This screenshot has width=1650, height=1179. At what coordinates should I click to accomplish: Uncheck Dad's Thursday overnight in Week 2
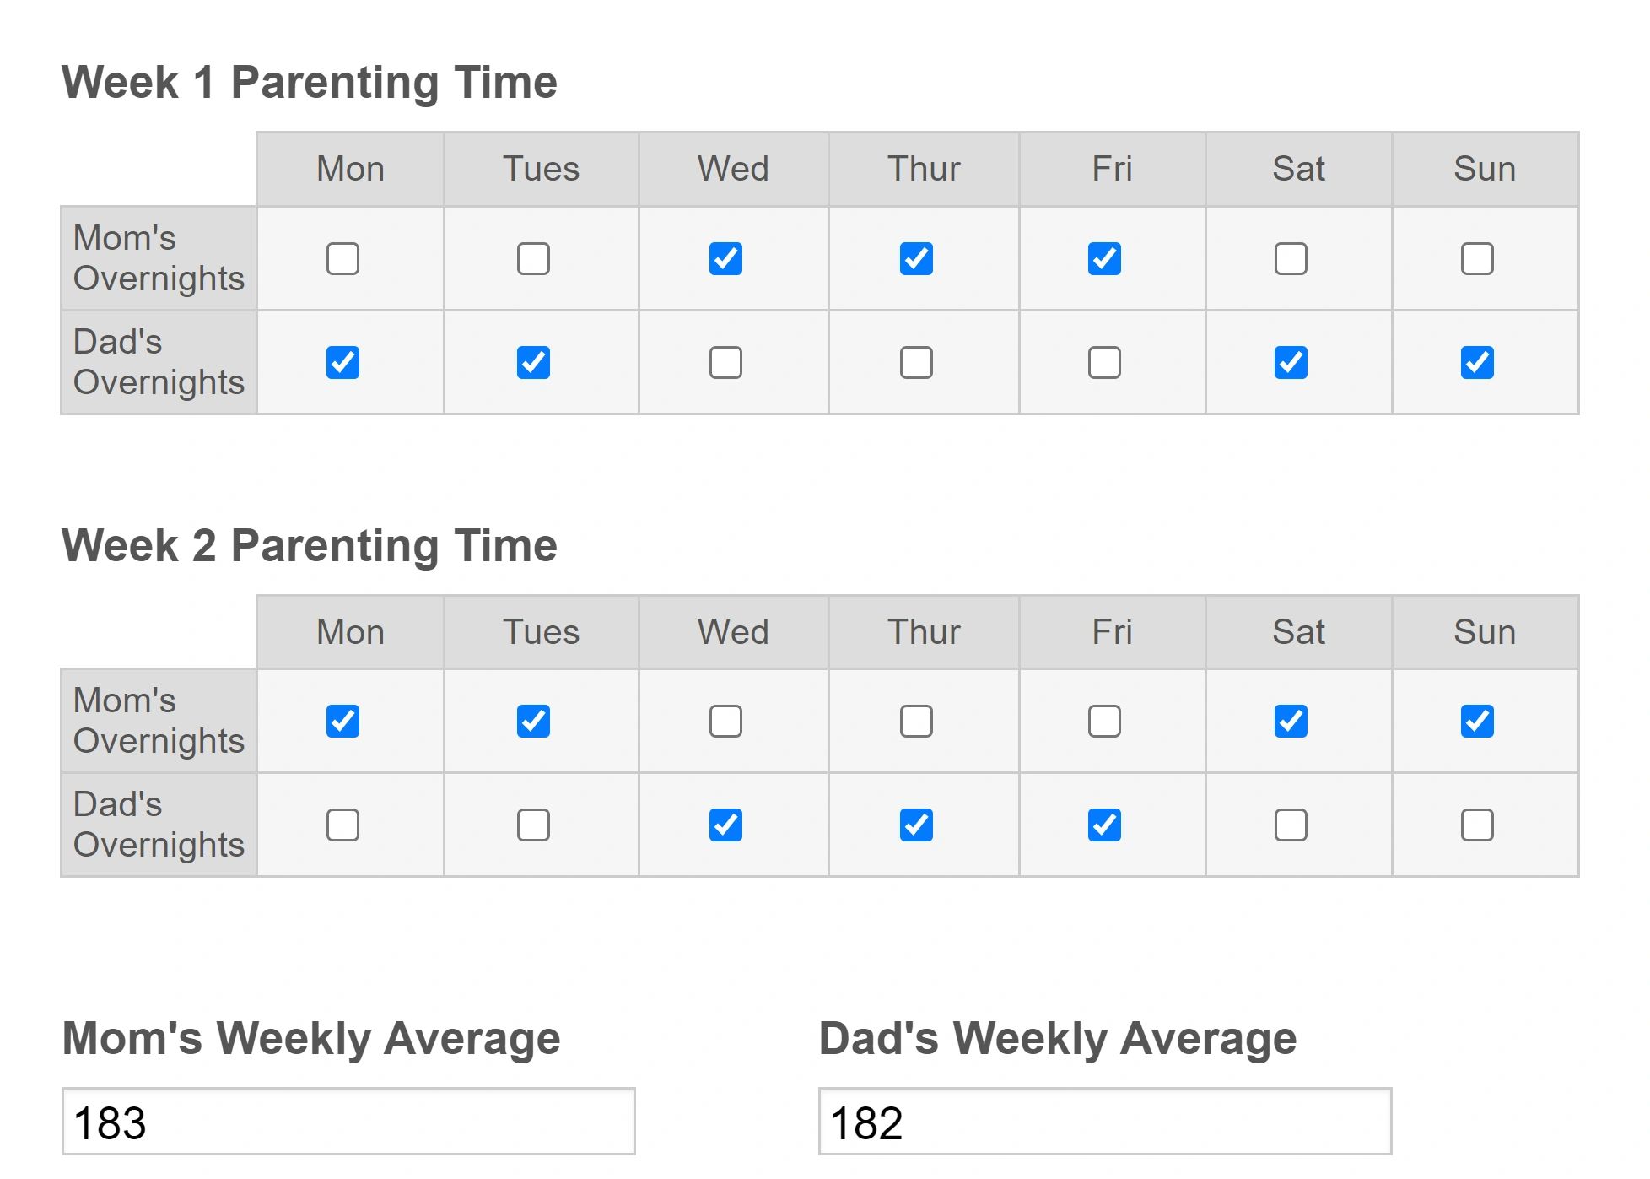click(915, 825)
